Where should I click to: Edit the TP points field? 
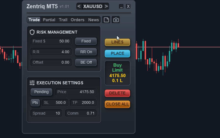83,102
